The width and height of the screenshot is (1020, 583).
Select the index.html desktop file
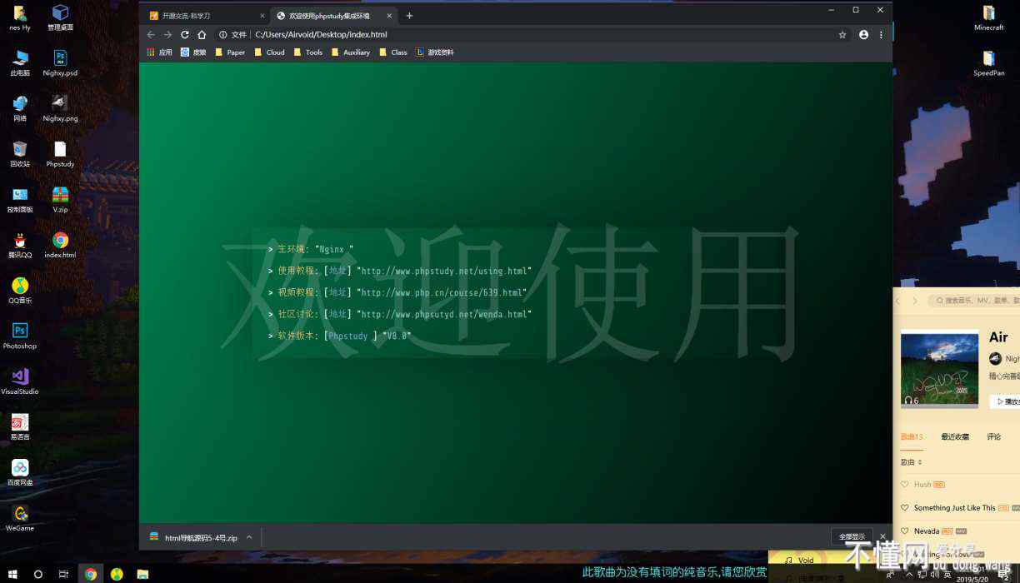tap(60, 246)
